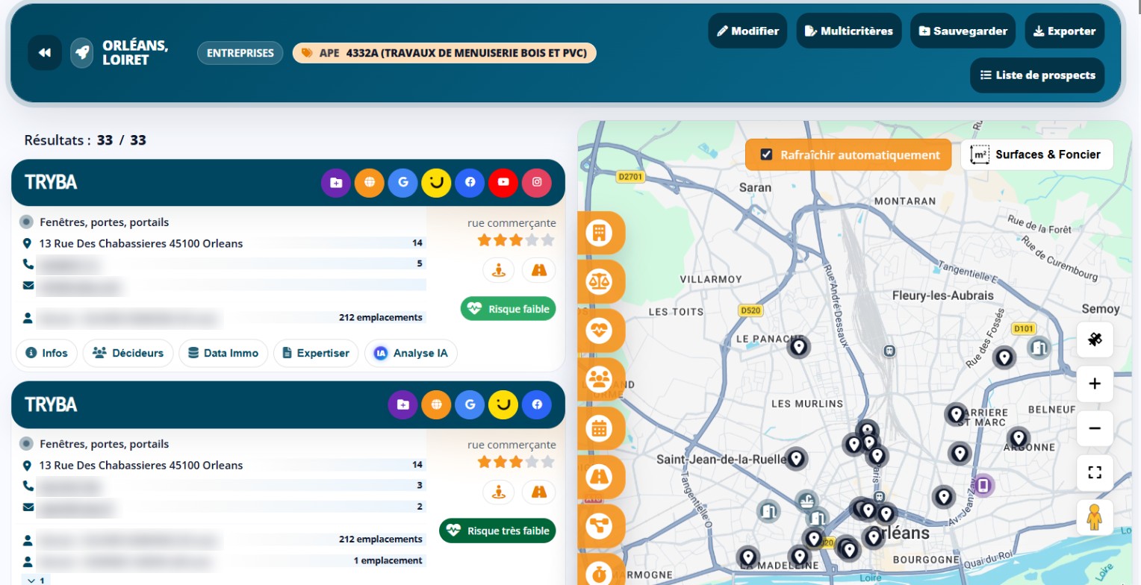Click orange globe icon on Risque très faible card
The height and width of the screenshot is (585, 1141).
click(x=436, y=404)
